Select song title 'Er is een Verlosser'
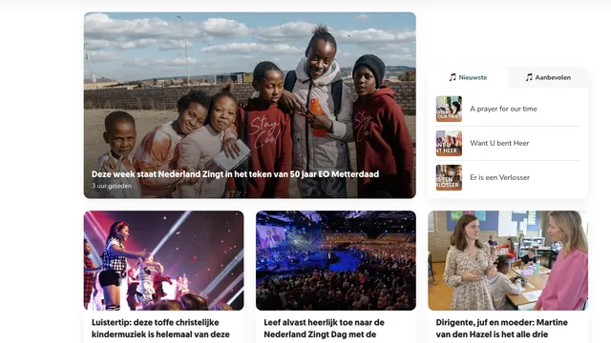 point(500,177)
